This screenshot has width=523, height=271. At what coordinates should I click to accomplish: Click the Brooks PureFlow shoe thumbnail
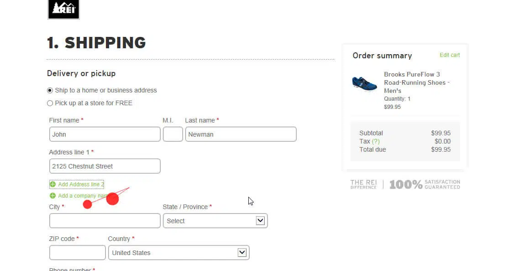(365, 84)
